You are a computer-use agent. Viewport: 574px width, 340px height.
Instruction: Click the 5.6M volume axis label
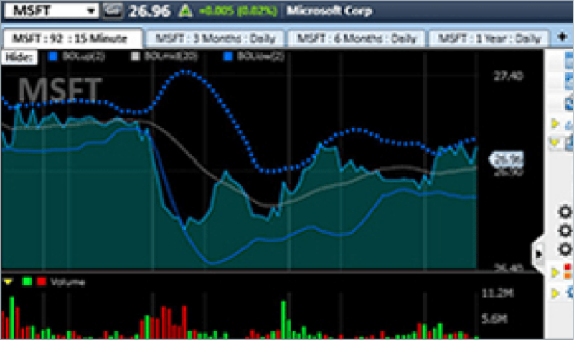click(x=494, y=319)
